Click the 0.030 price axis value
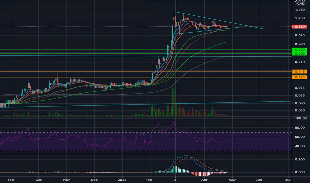This screenshot has height=183, width=310. pos(300,110)
